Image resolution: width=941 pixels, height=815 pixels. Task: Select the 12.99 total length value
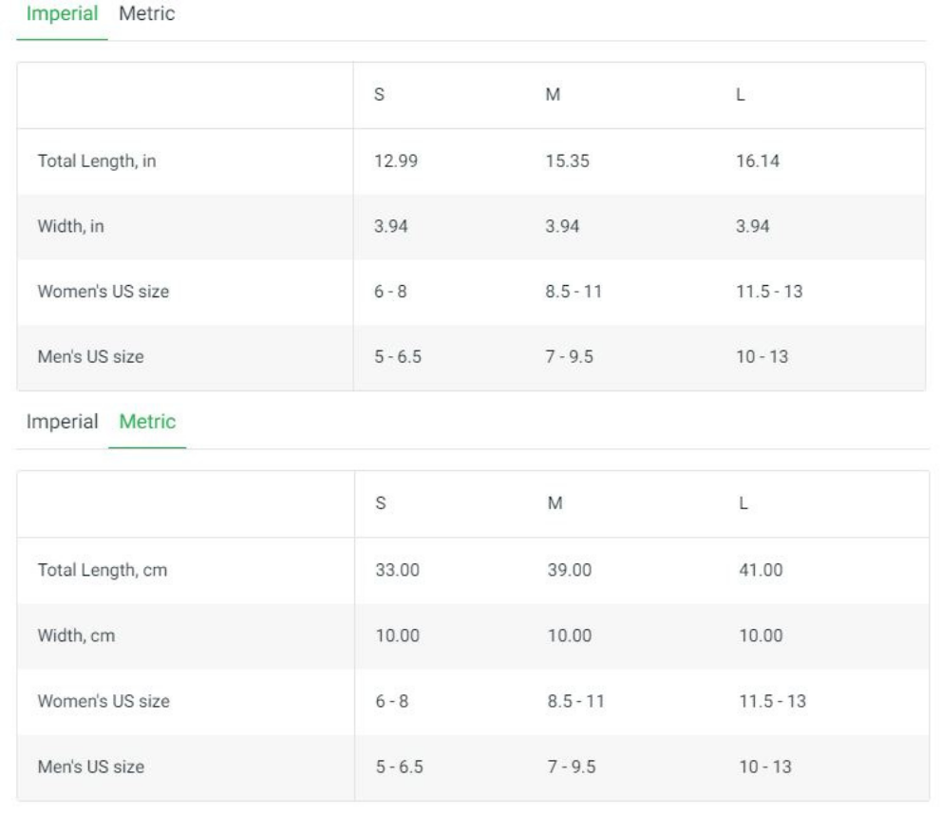[x=396, y=161]
